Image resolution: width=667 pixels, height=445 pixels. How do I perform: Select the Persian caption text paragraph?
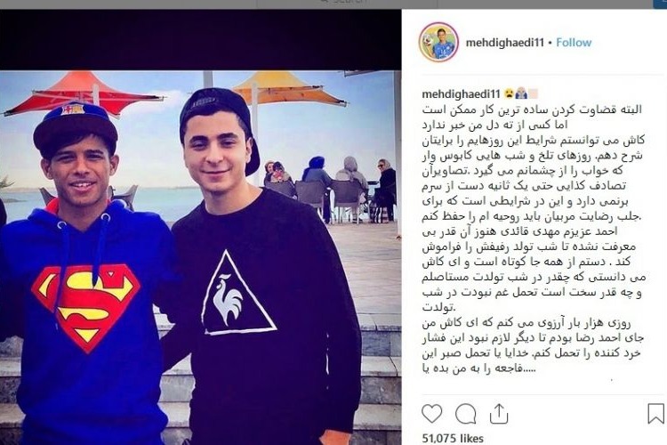[x=533, y=239]
